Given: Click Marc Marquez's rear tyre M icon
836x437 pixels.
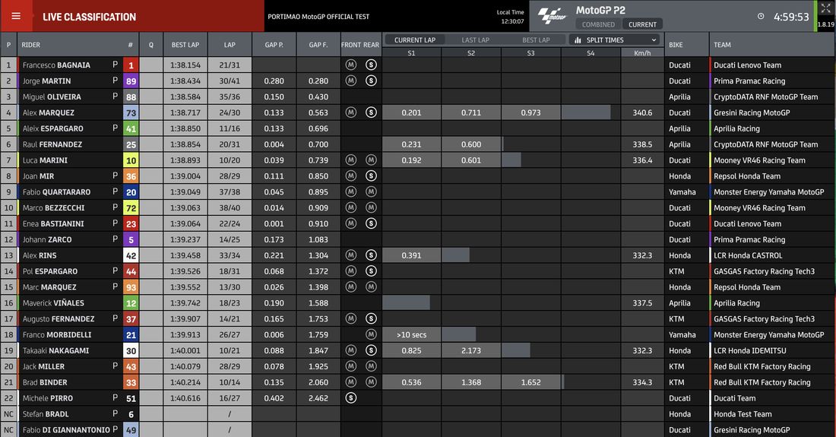Looking at the screenshot, I should pos(371,287).
